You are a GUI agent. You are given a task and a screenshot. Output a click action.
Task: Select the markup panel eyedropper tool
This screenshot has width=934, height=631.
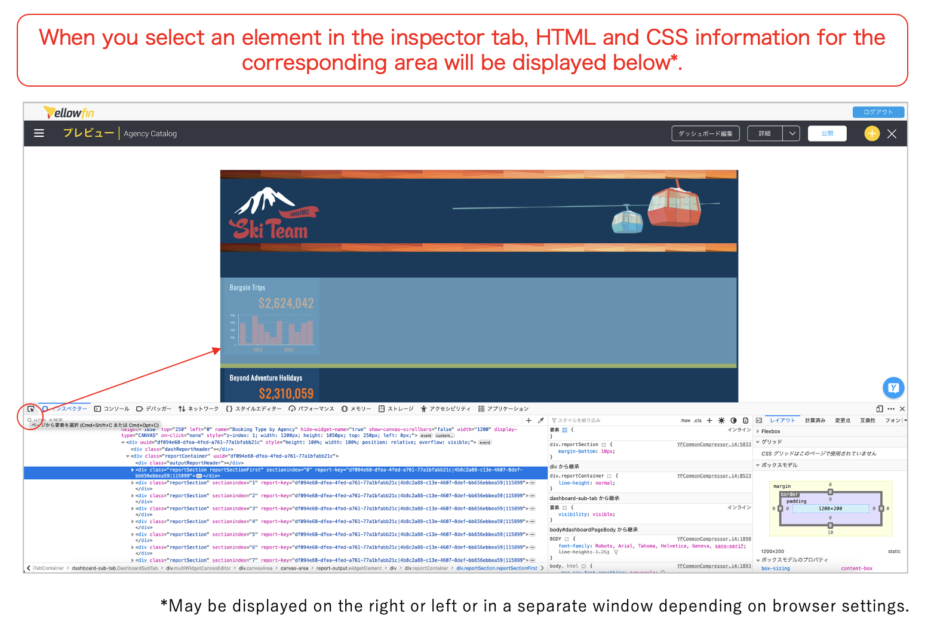[x=540, y=421]
